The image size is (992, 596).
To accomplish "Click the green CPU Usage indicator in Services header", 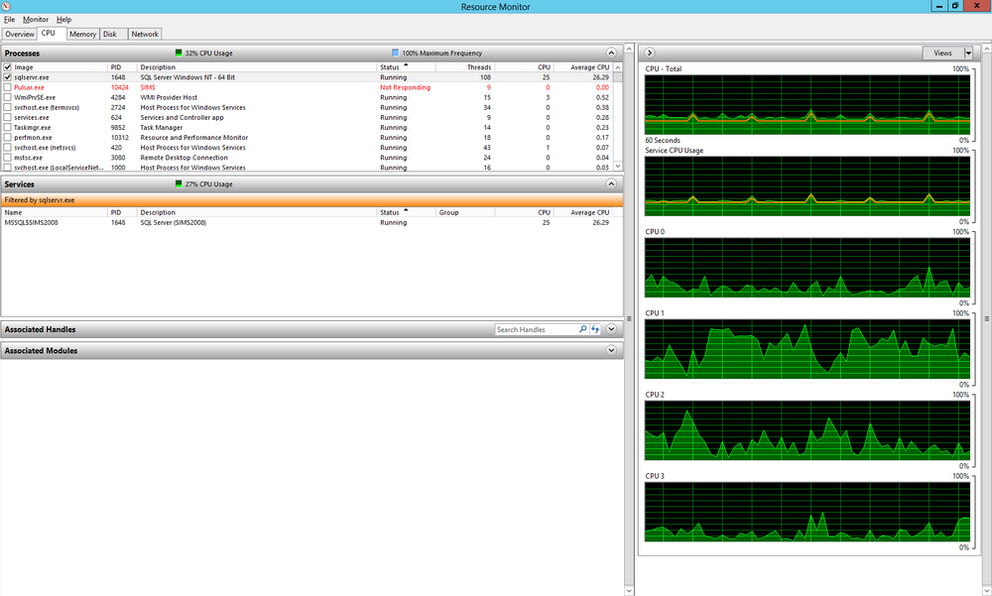I will coord(179,184).
